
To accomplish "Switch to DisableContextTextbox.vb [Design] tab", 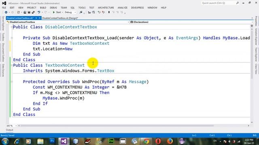I will [60, 18].
